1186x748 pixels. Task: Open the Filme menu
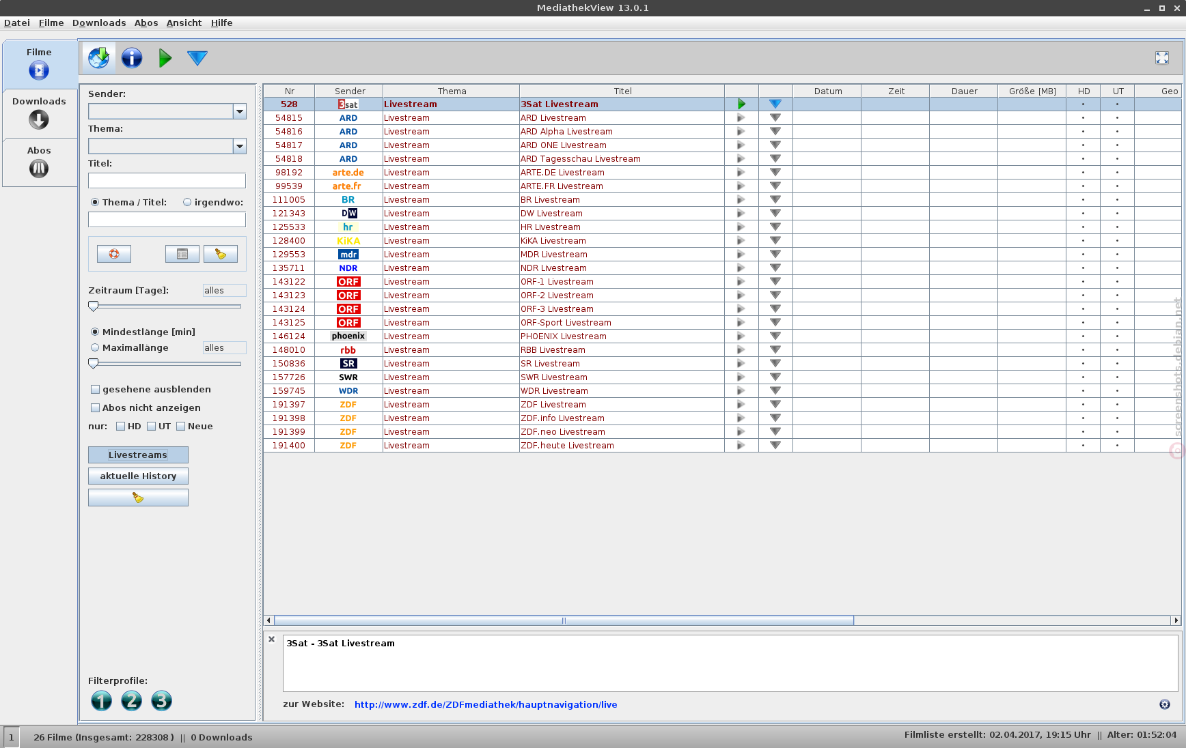coord(51,23)
